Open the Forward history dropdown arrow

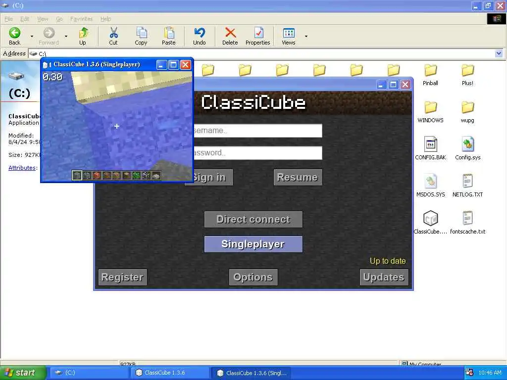pyautogui.click(x=66, y=36)
